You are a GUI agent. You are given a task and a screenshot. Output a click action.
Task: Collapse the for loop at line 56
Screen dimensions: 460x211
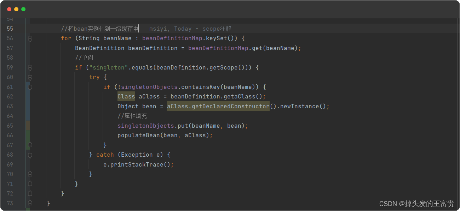30,39
